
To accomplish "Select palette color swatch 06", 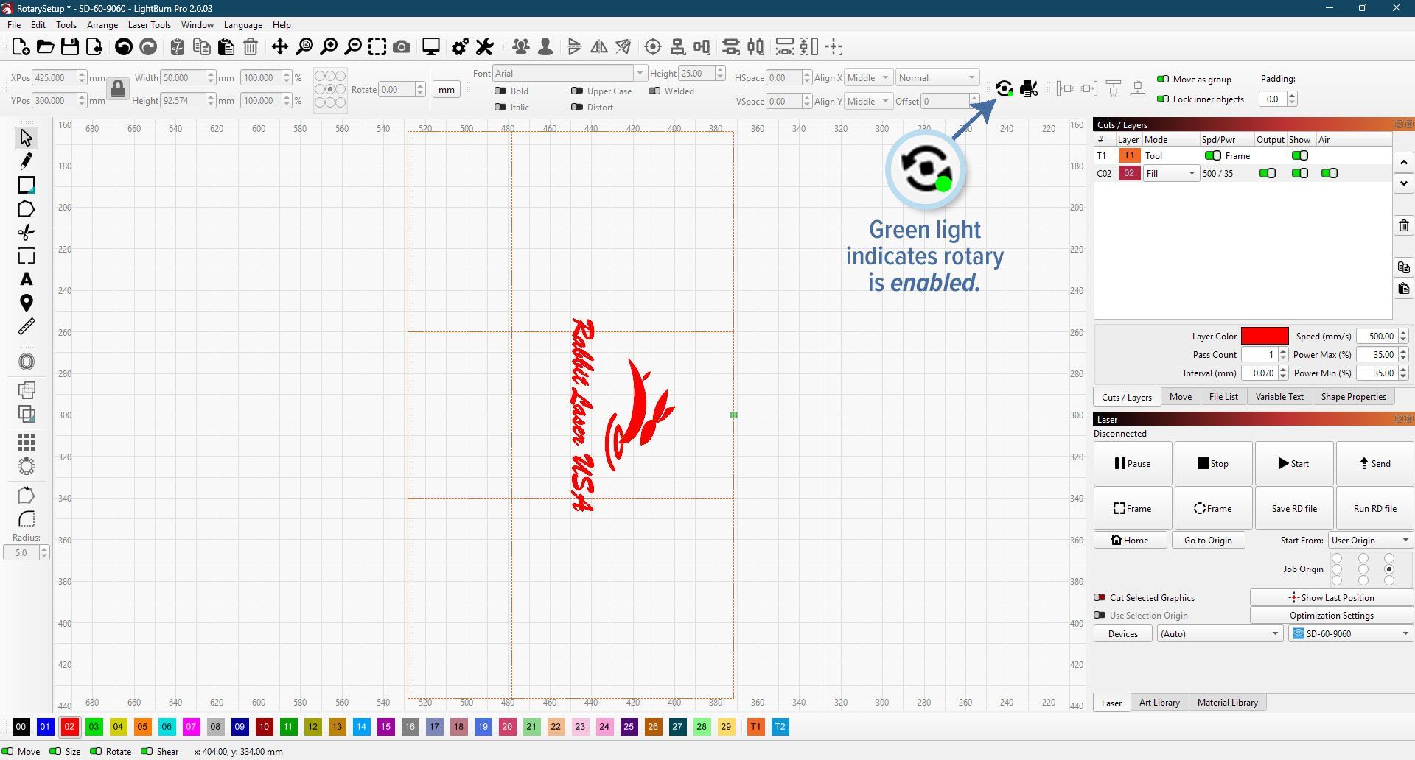I will tap(167, 727).
